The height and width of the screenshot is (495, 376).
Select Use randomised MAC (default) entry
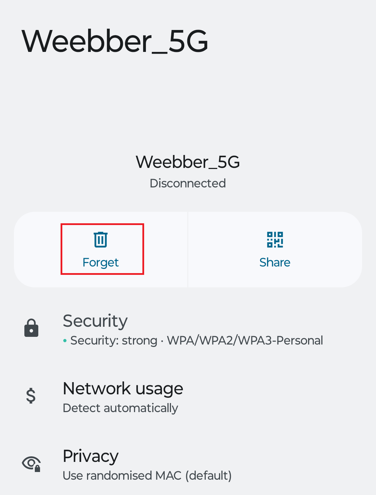tap(147, 475)
